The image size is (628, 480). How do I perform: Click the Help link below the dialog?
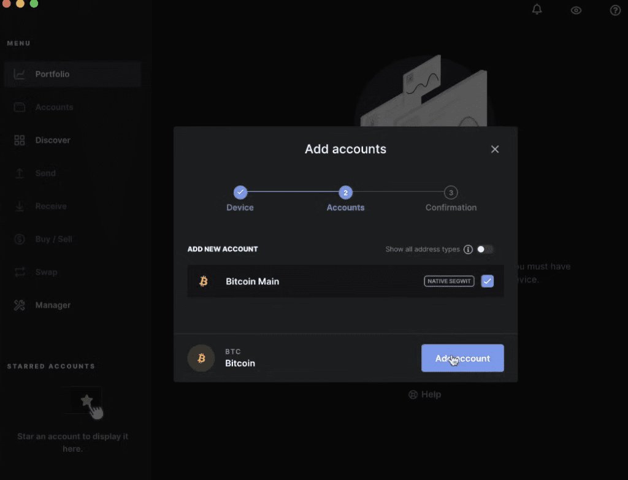pyautogui.click(x=425, y=395)
